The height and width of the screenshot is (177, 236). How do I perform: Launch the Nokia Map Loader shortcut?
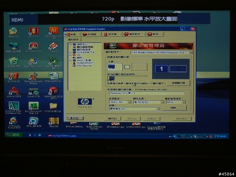click(x=34, y=62)
